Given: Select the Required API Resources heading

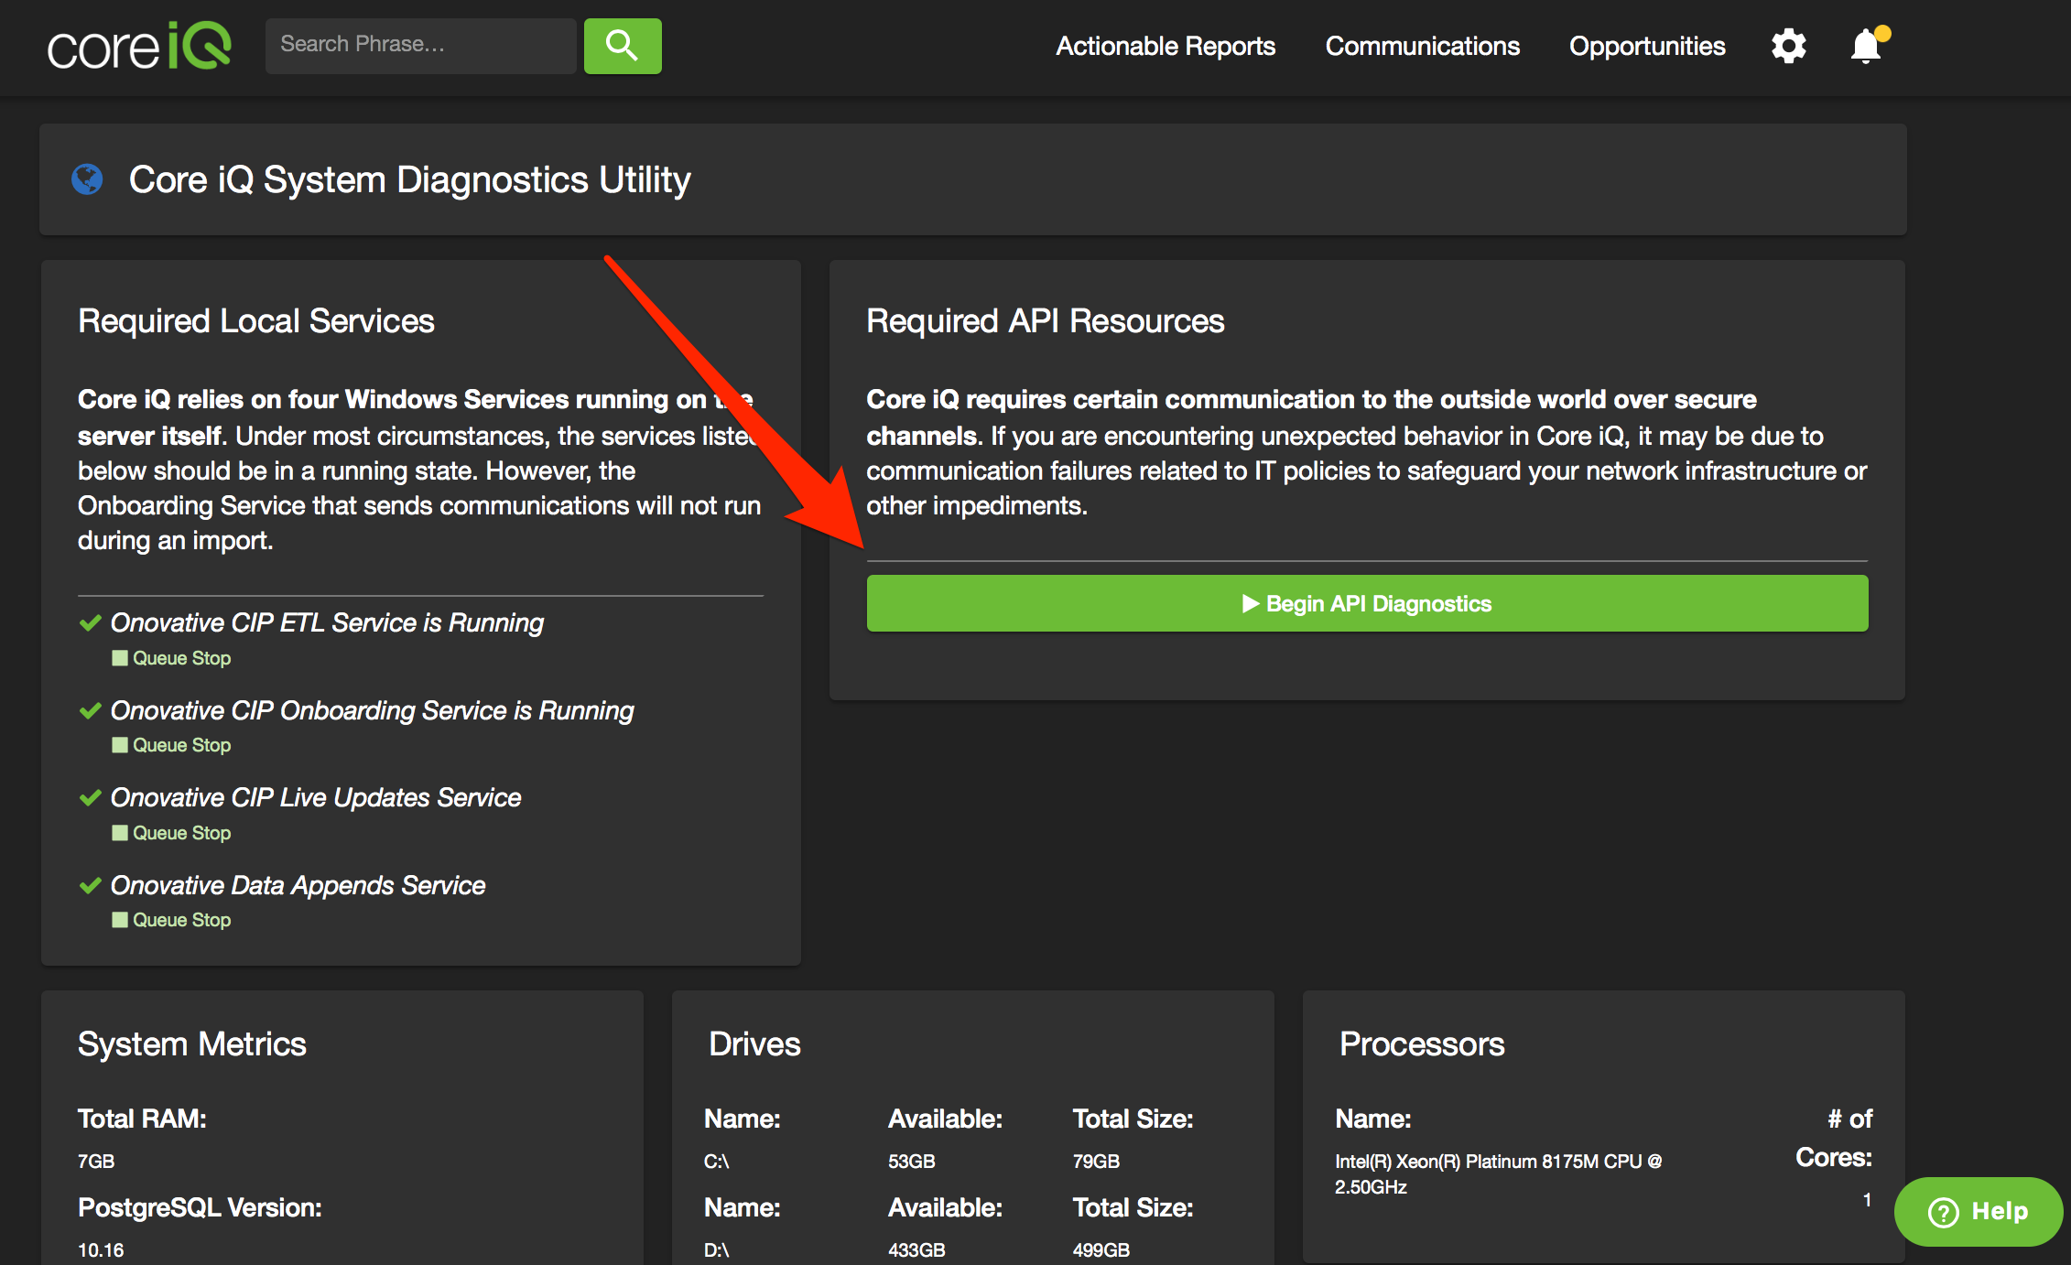Looking at the screenshot, I should [1046, 321].
